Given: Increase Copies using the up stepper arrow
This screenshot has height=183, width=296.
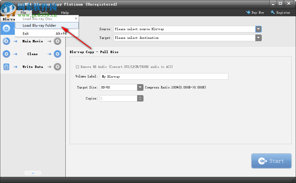Looking at the screenshot, I should pyautogui.click(x=140, y=97).
